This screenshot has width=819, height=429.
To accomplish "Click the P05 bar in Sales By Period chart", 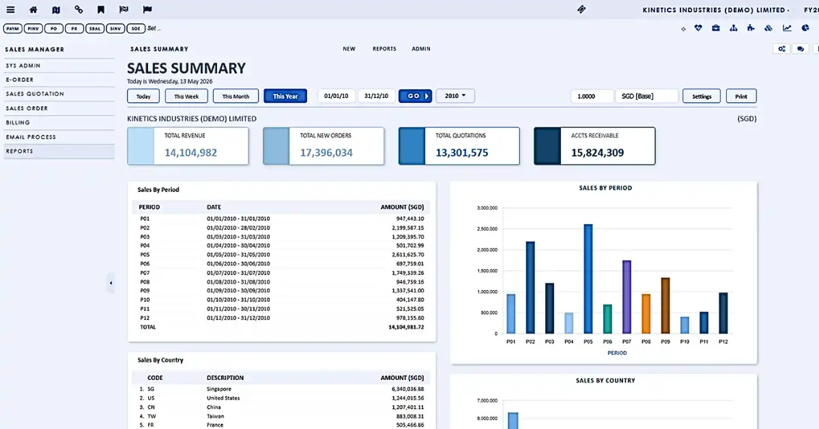I will pos(588,279).
